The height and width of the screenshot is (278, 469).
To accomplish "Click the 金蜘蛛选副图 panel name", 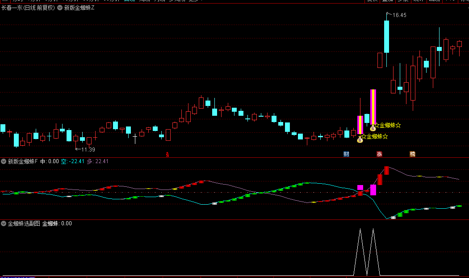I will pyautogui.click(x=24, y=223).
